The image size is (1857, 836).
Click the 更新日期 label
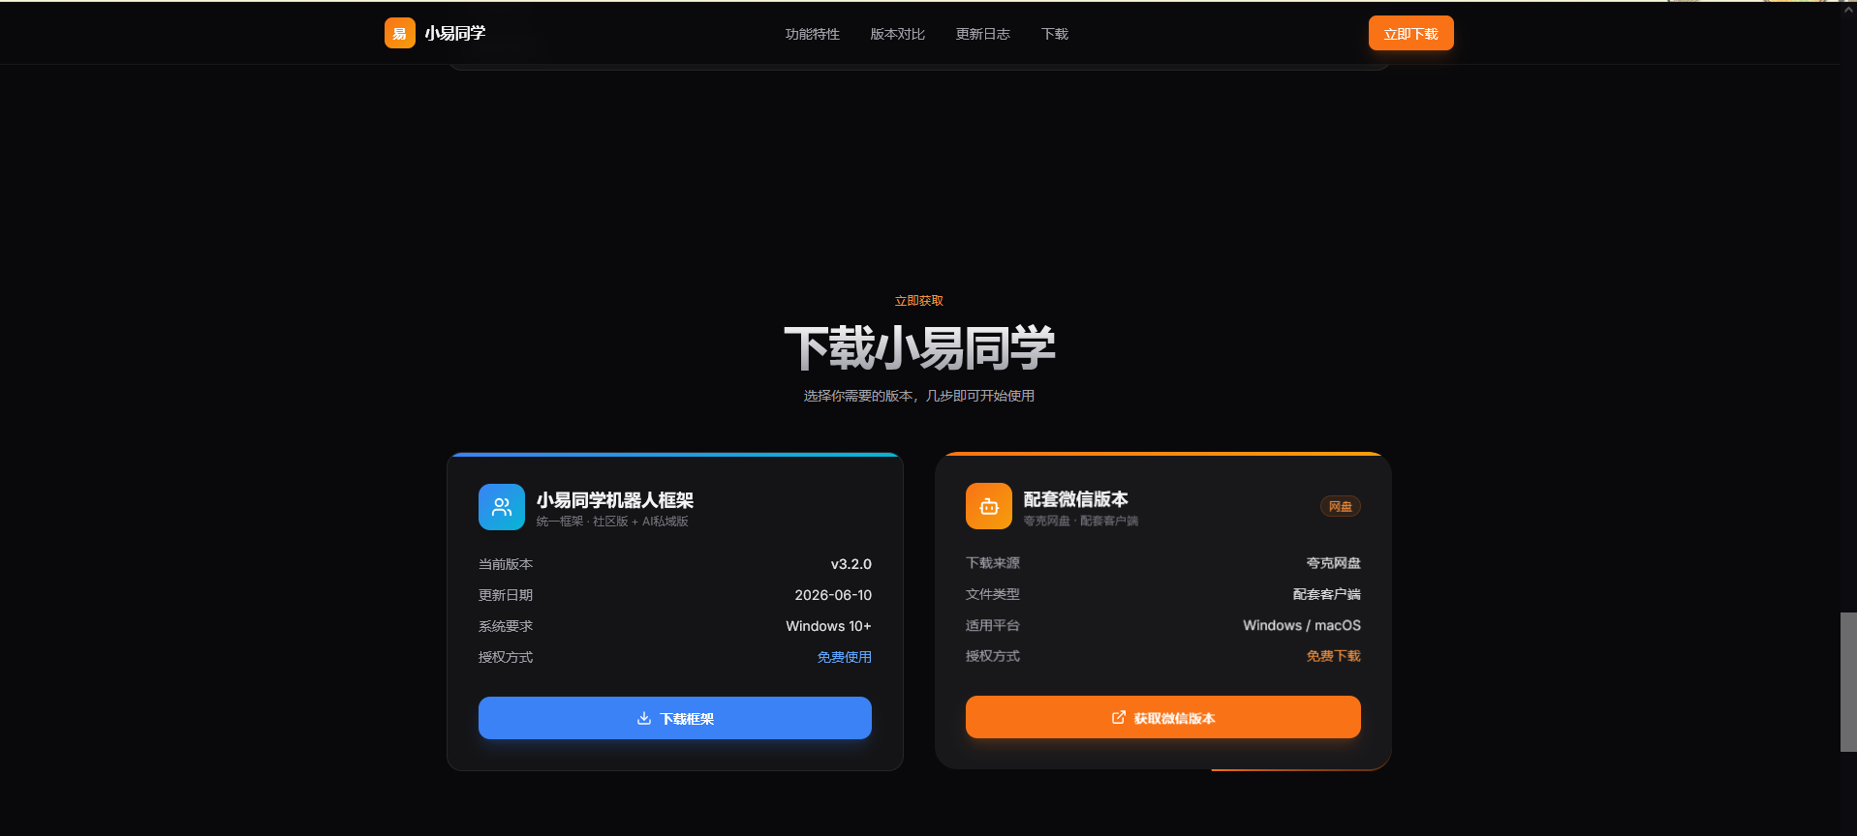click(506, 595)
